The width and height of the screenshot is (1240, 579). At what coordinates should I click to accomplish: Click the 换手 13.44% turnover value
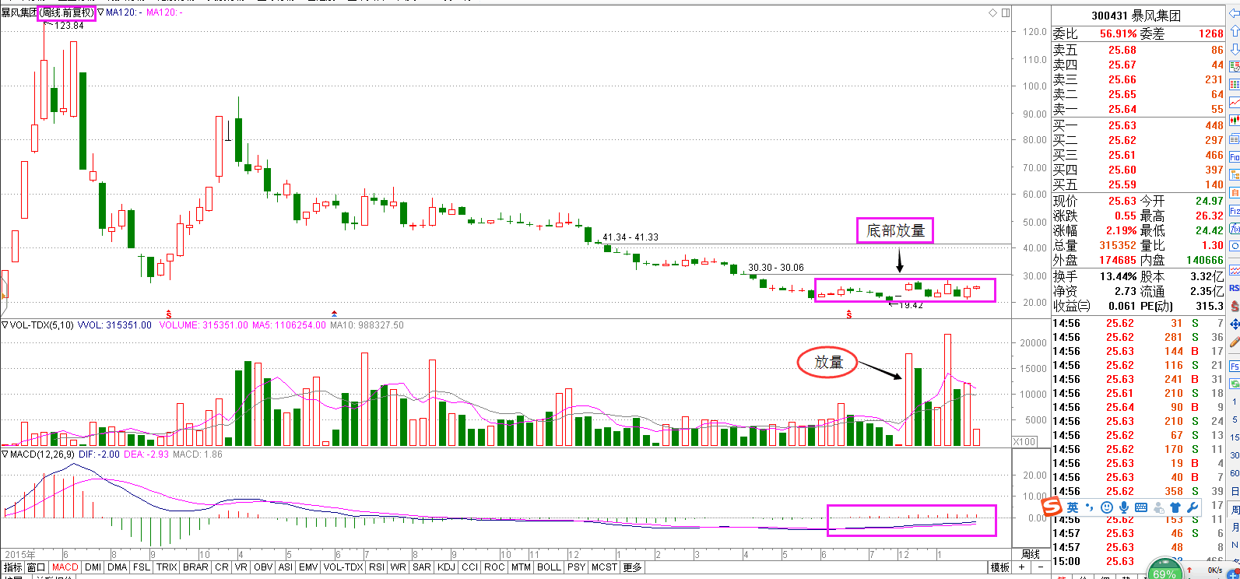click(x=1118, y=276)
